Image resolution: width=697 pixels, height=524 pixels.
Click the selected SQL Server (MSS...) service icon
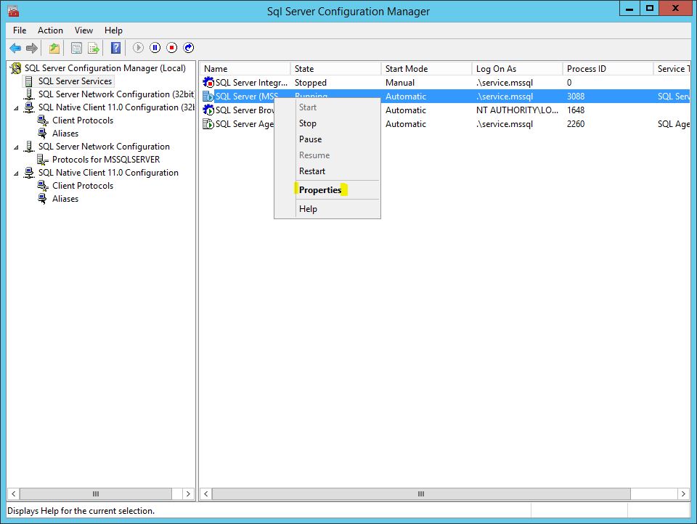click(x=208, y=96)
